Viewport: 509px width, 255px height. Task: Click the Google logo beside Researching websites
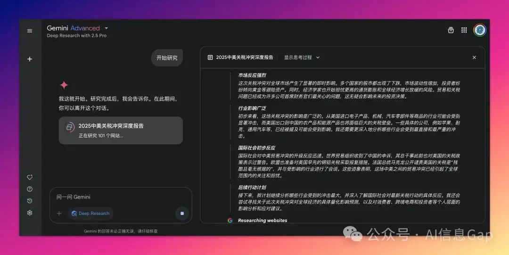pyautogui.click(x=230, y=220)
